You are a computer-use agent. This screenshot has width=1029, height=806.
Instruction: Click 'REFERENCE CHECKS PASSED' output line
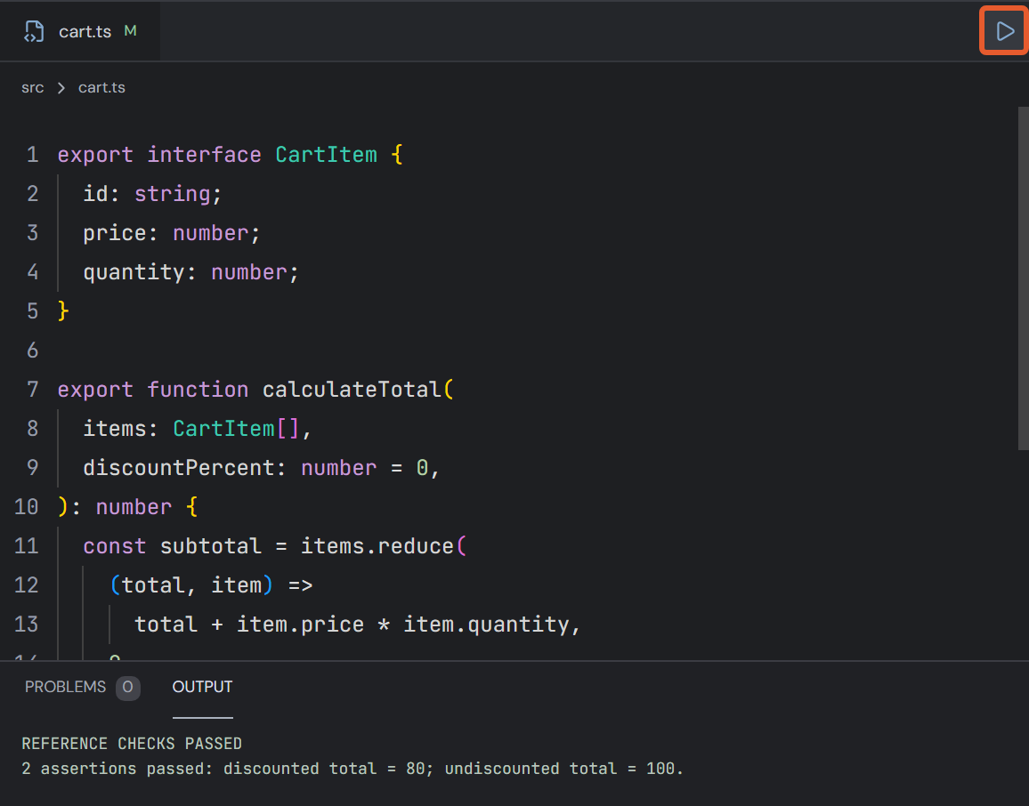pos(132,744)
